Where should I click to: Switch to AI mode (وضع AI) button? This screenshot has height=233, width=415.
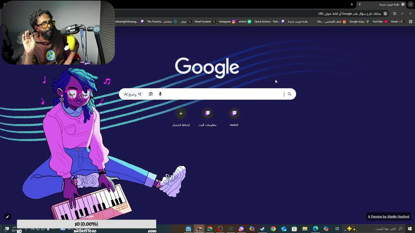coord(133,94)
